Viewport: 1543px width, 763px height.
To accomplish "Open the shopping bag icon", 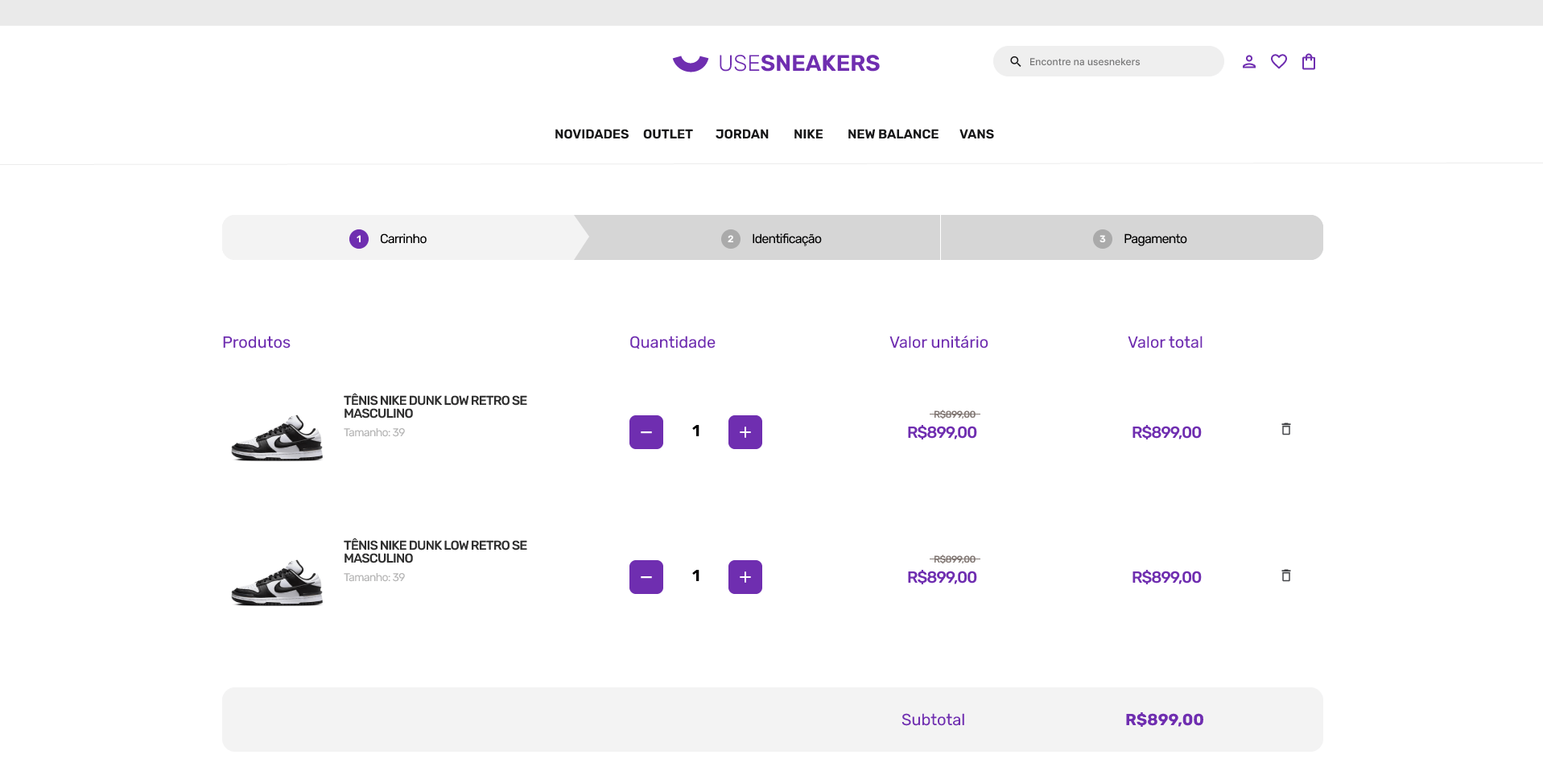I will pyautogui.click(x=1308, y=61).
